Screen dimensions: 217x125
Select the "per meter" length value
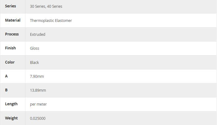click(x=38, y=104)
